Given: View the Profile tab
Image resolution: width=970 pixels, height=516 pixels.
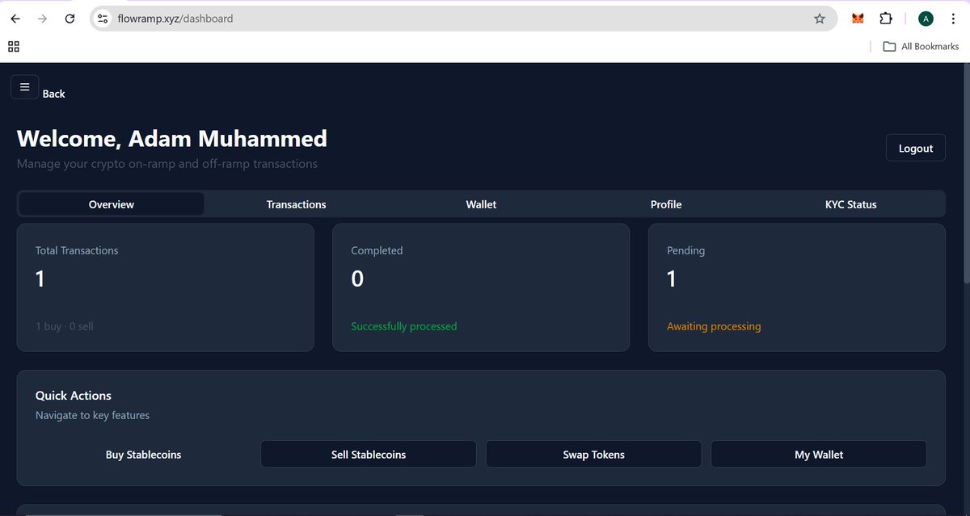Looking at the screenshot, I should [665, 204].
